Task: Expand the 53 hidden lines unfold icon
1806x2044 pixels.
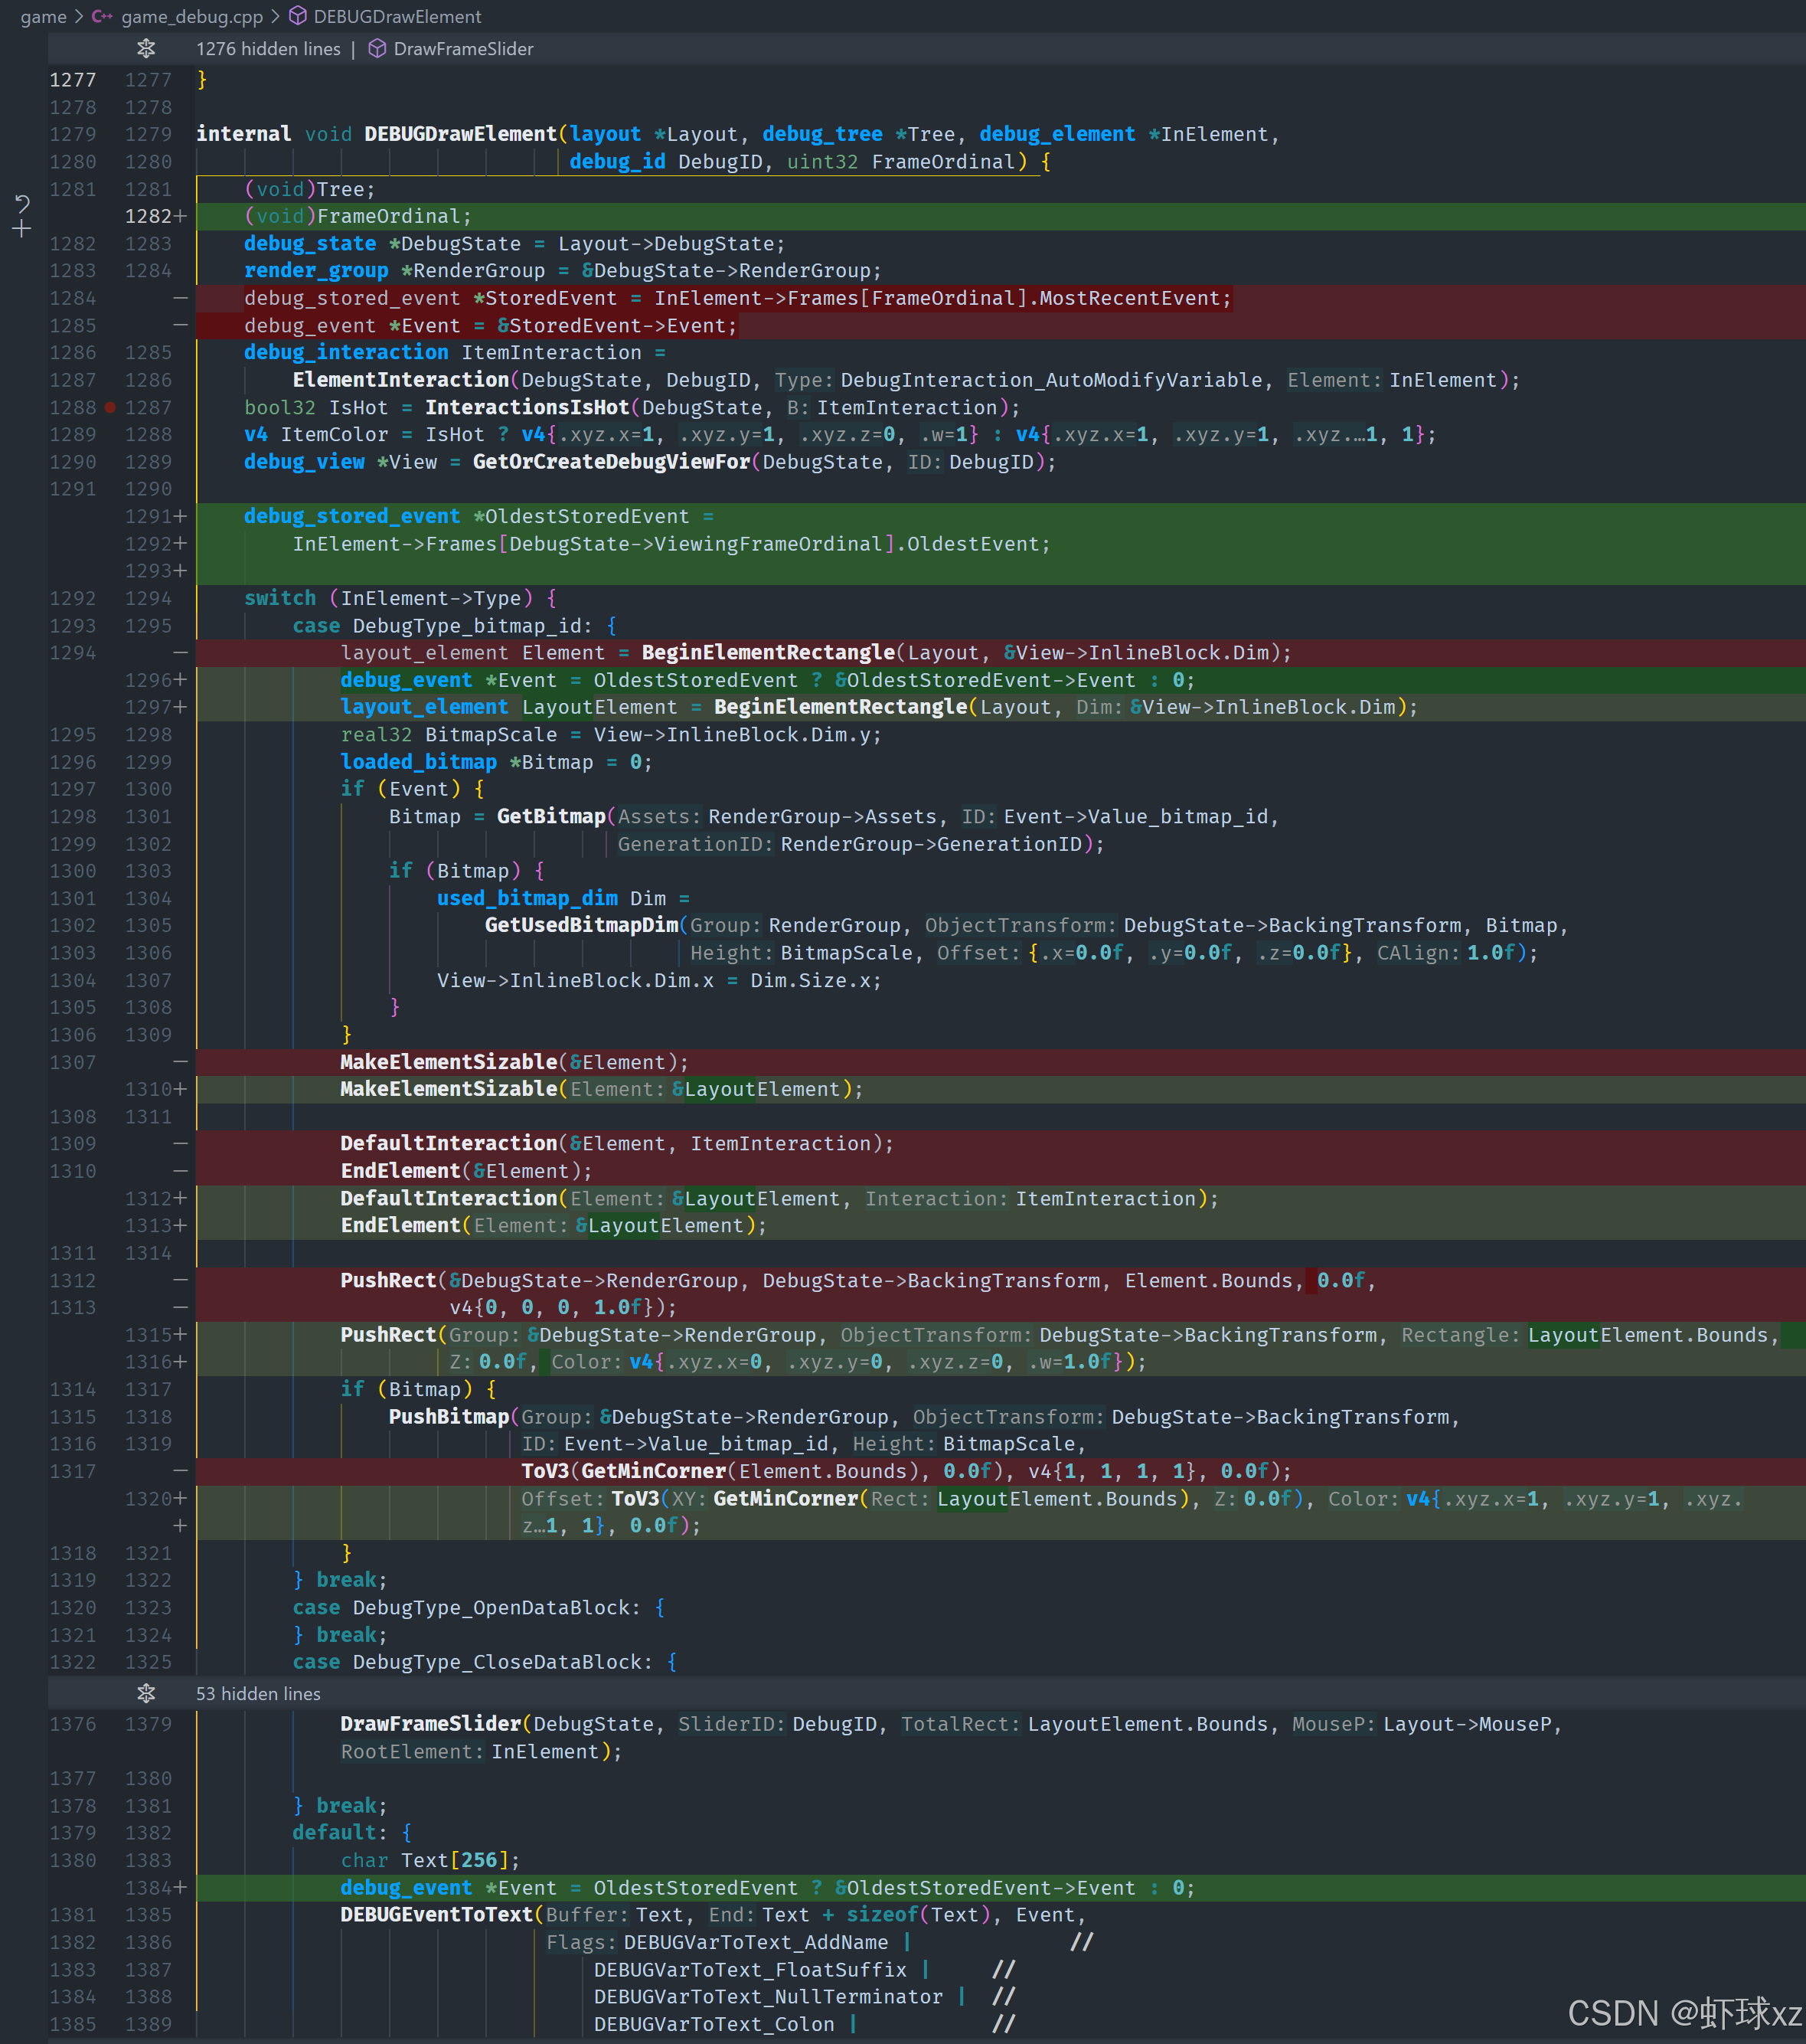Action: tap(147, 1693)
